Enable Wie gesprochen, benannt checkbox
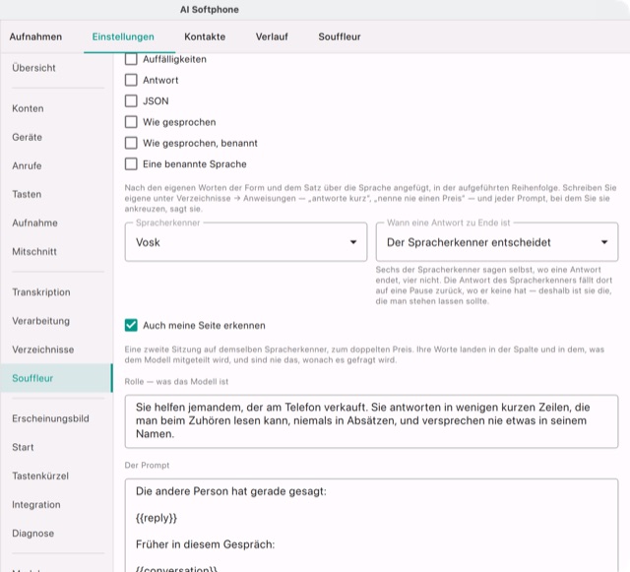630x572 pixels. tap(131, 143)
